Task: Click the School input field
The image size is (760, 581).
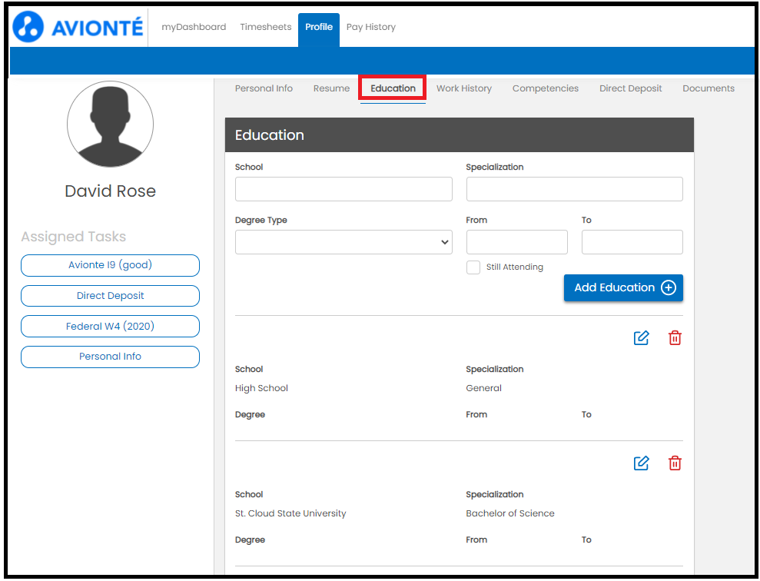Action: click(343, 188)
